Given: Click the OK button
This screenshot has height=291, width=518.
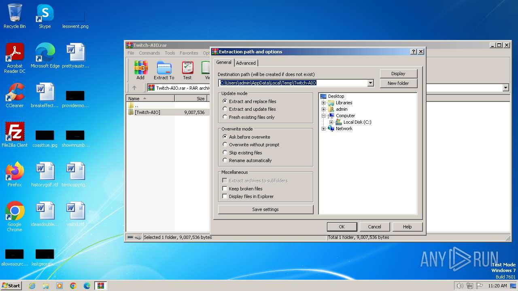Looking at the screenshot, I should (342, 227).
